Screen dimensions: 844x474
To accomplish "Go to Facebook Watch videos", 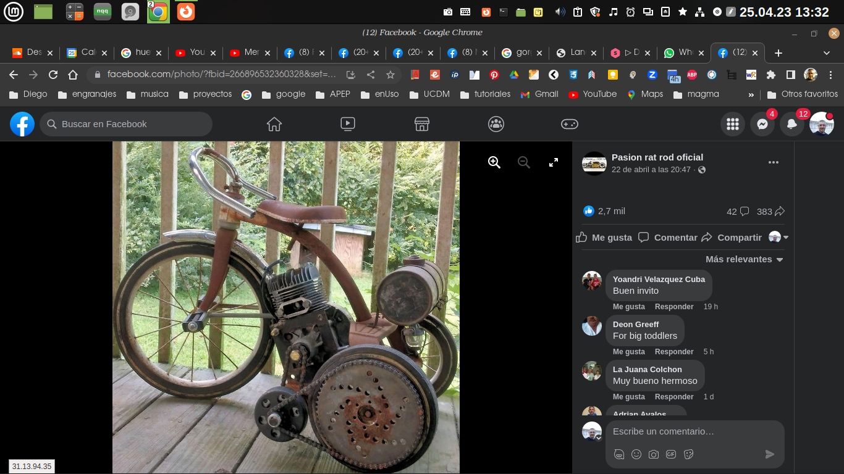I will click(x=348, y=124).
